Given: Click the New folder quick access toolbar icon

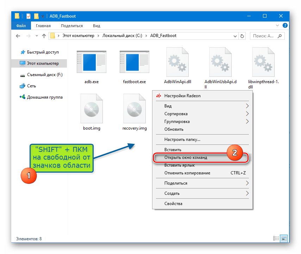Looking at the screenshot, I should click(36, 16).
